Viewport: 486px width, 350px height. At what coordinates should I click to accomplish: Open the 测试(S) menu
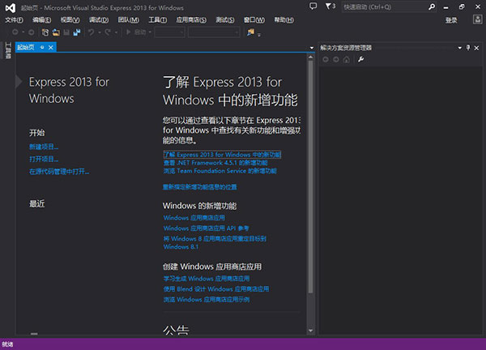[x=225, y=19]
